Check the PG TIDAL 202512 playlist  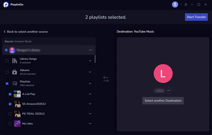point(10,114)
